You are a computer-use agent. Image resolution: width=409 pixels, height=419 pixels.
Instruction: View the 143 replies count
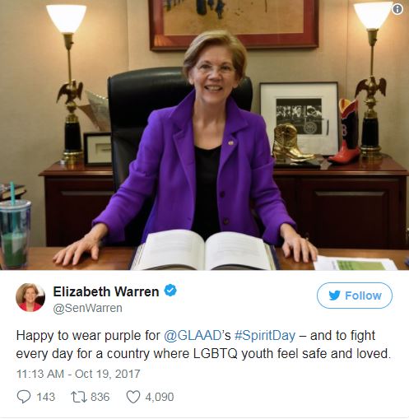click(x=46, y=397)
